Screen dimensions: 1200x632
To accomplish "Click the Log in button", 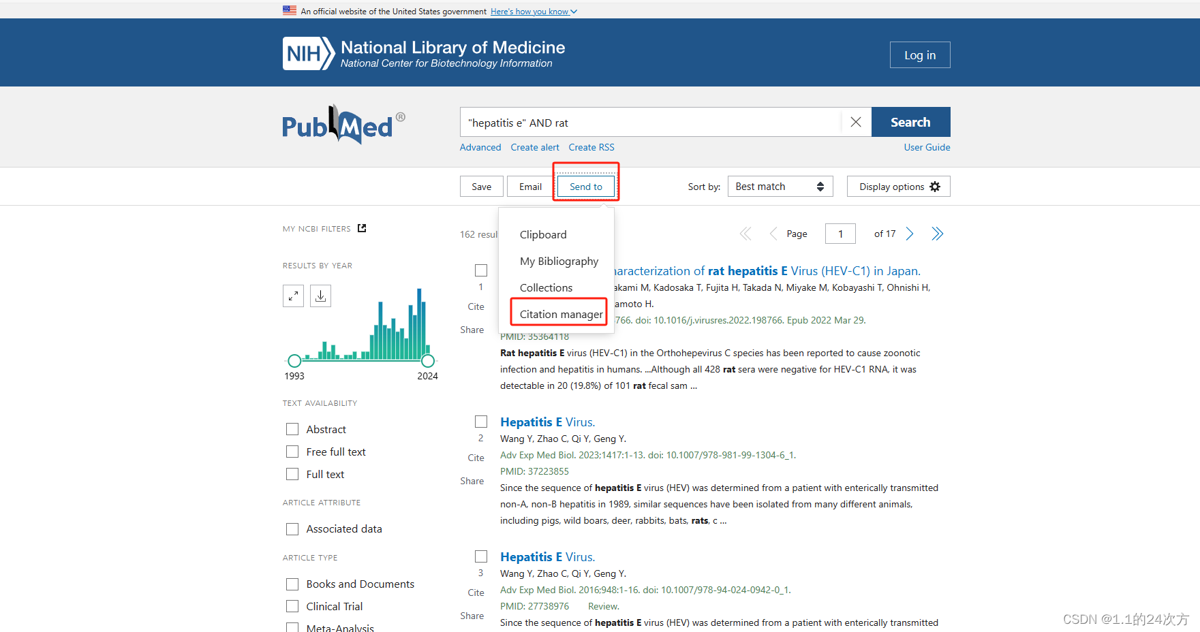I will pyautogui.click(x=920, y=55).
